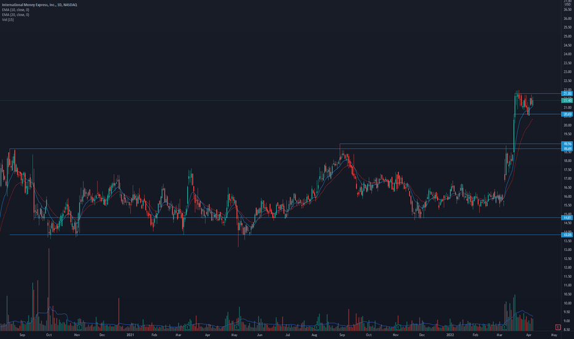The image size is (574, 339).
Task: Click the earnings marker near November 2020
Action: click(x=79, y=327)
